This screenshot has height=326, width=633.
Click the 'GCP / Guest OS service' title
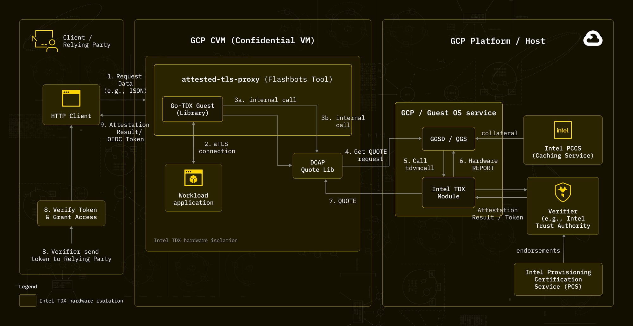(x=448, y=113)
